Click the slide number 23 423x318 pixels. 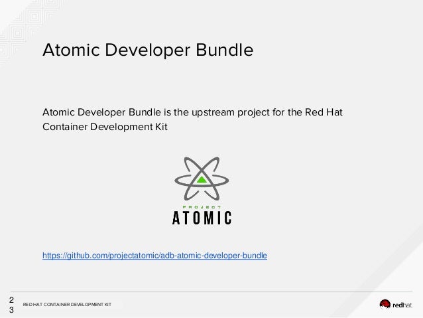[x=11, y=305]
